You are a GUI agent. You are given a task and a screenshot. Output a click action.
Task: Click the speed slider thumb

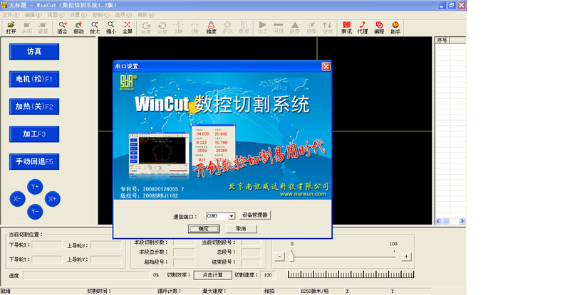tap(292, 257)
